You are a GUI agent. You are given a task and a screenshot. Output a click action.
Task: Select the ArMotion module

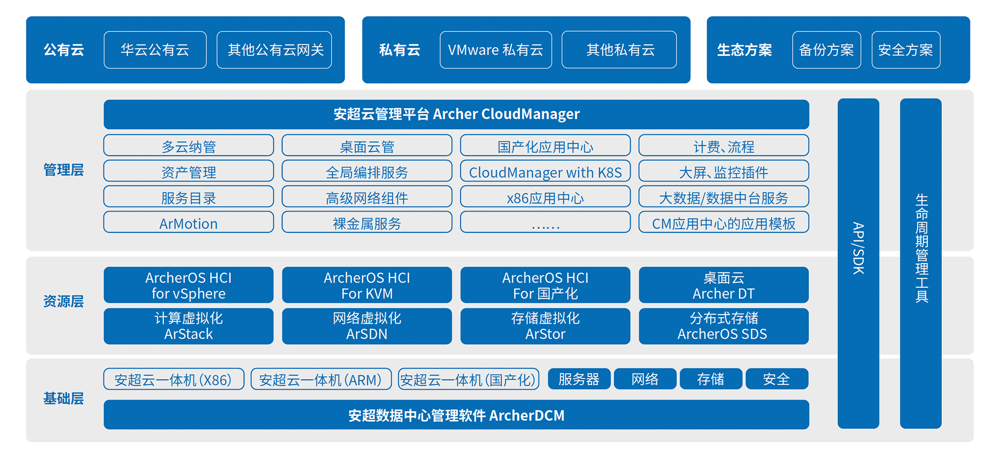pos(188,222)
